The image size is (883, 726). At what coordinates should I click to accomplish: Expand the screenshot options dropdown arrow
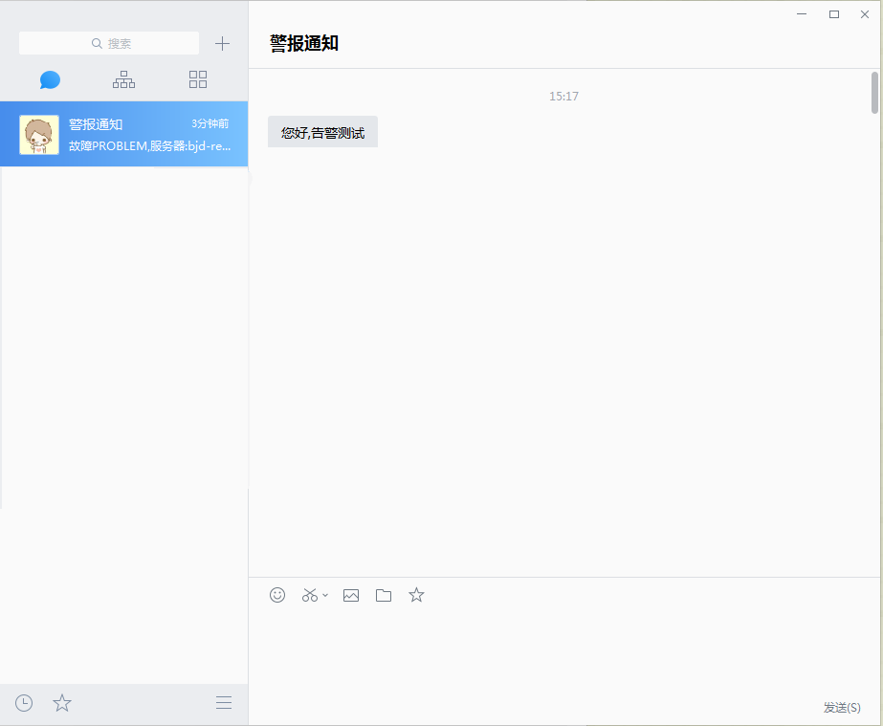pos(325,595)
